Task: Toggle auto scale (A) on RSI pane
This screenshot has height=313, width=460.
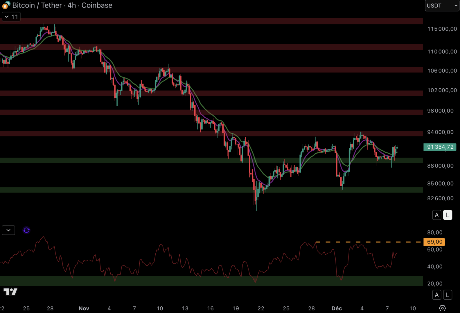Action: [436, 295]
